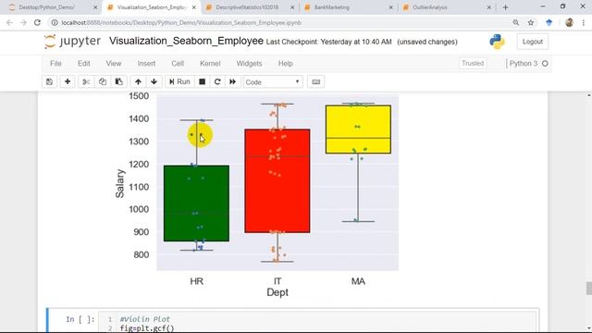Image resolution: width=592 pixels, height=333 pixels.
Task: Close the BankMarketing browser tab
Action: (390, 7)
